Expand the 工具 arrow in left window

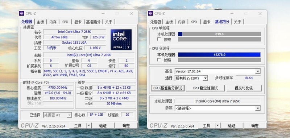click(89, 126)
